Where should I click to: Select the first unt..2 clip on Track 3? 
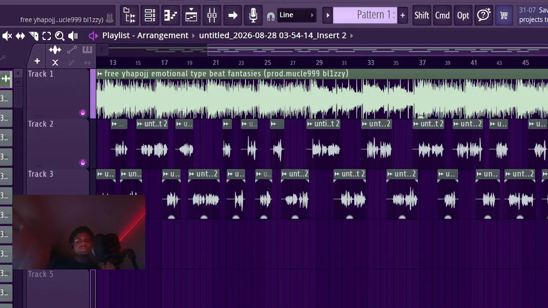[x=204, y=194]
